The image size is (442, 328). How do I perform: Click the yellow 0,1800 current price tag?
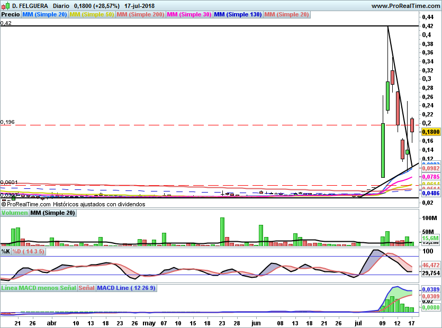(431, 132)
